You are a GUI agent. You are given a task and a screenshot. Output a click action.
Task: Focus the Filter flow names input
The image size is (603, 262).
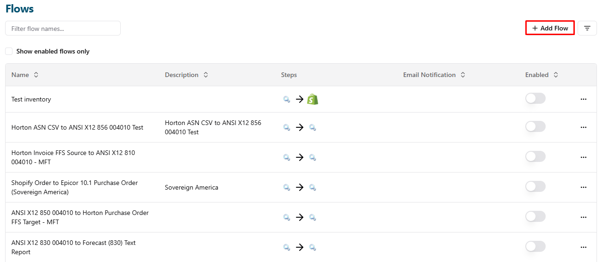63,28
